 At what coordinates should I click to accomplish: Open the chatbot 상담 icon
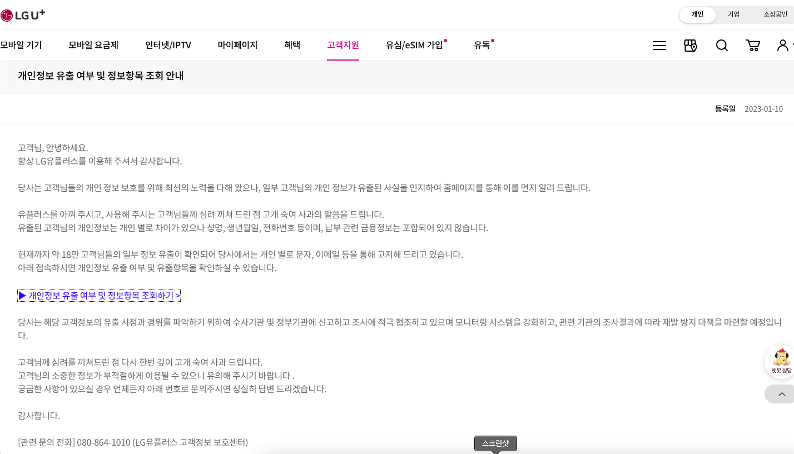(x=781, y=362)
